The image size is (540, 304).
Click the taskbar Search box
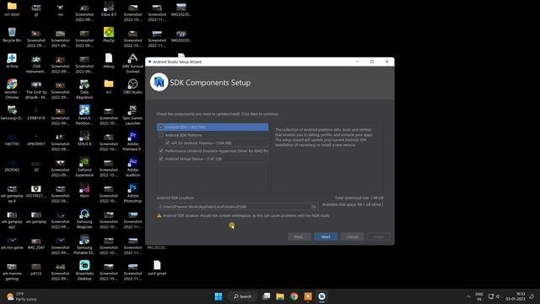pyautogui.click(x=242, y=296)
